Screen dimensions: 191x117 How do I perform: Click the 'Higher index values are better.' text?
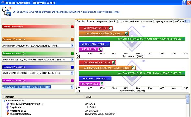pos(100,114)
